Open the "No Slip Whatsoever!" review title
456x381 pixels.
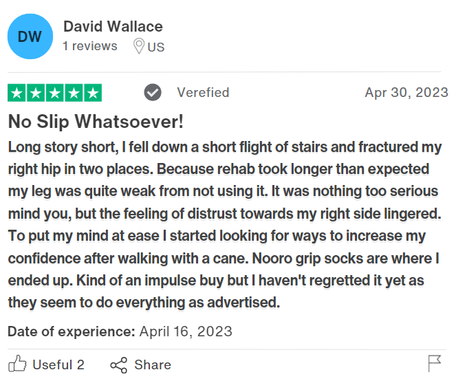point(96,122)
